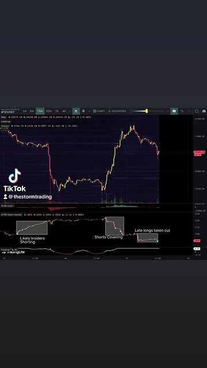Viewport: 207px width, 368px height.
Task: Click the redo arrow icon
Action: click(x=189, y=111)
